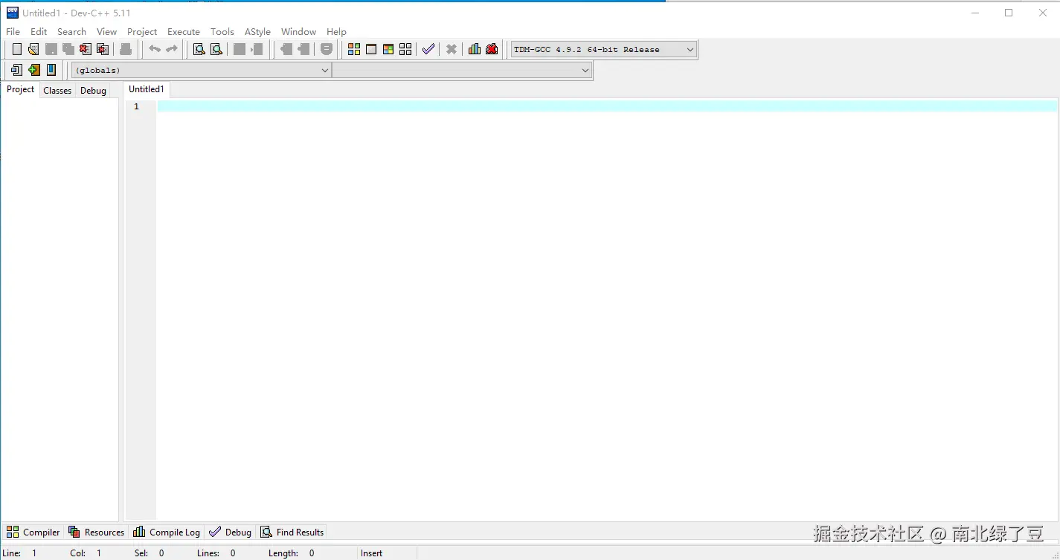The height and width of the screenshot is (560, 1060).
Task: Open the Tools menu
Action: (222, 31)
